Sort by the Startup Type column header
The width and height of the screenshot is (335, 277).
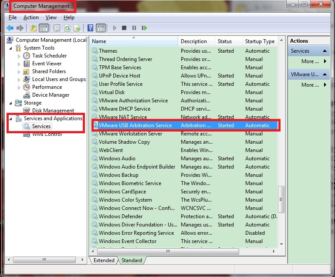[x=260, y=41]
